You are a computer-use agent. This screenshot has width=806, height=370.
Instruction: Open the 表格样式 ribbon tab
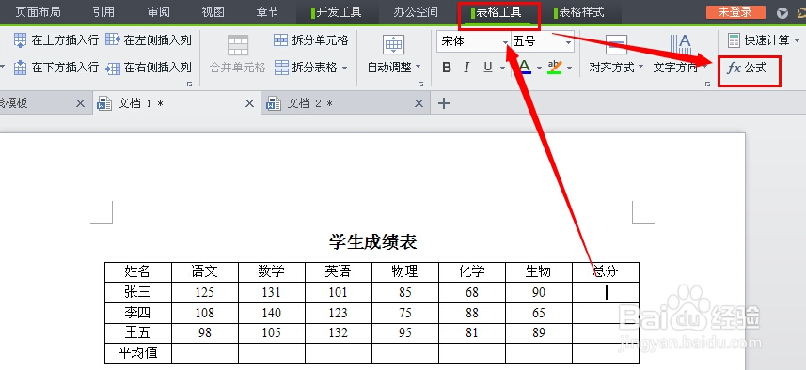click(x=581, y=12)
